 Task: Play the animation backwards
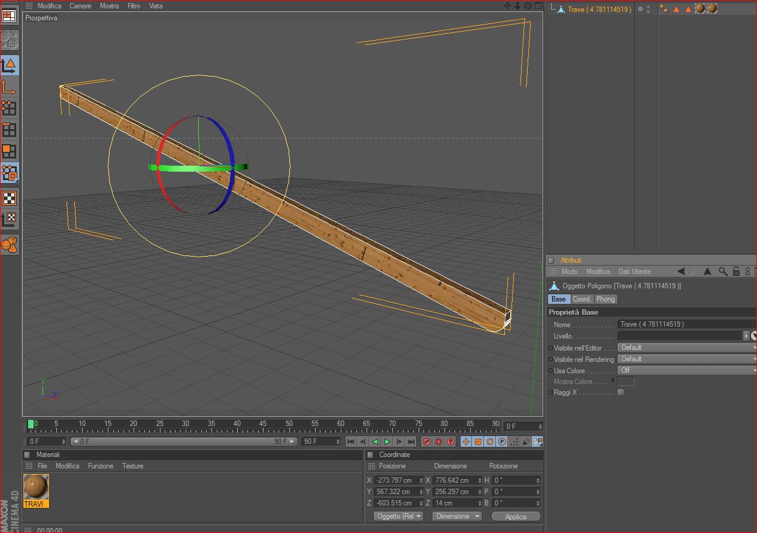click(375, 441)
